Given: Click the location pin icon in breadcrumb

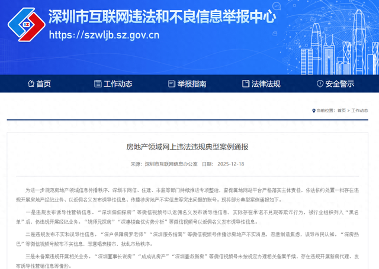Looking at the screenshot, I should (x=313, y=111).
